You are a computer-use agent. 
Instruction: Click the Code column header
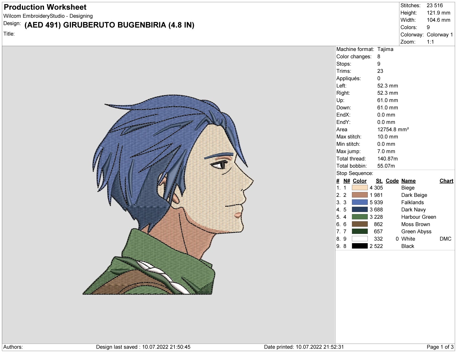[x=392, y=181]
